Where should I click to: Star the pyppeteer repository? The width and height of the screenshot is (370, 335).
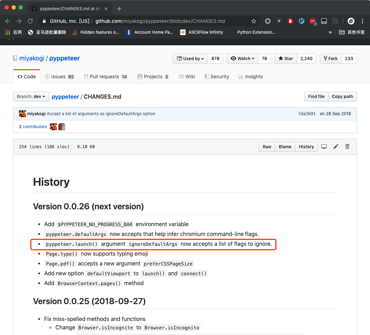coord(285,59)
